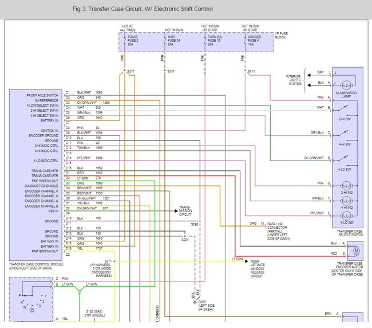Click the 'DK GRN/WHT 1559' wire label

pos(93,103)
